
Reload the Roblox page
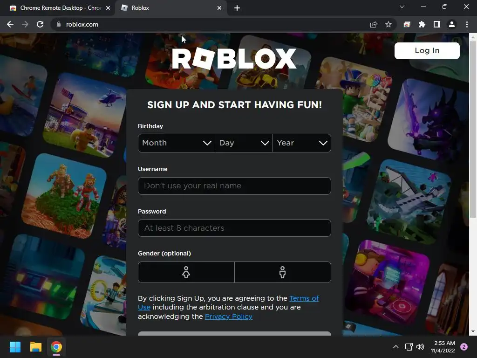[x=40, y=24]
